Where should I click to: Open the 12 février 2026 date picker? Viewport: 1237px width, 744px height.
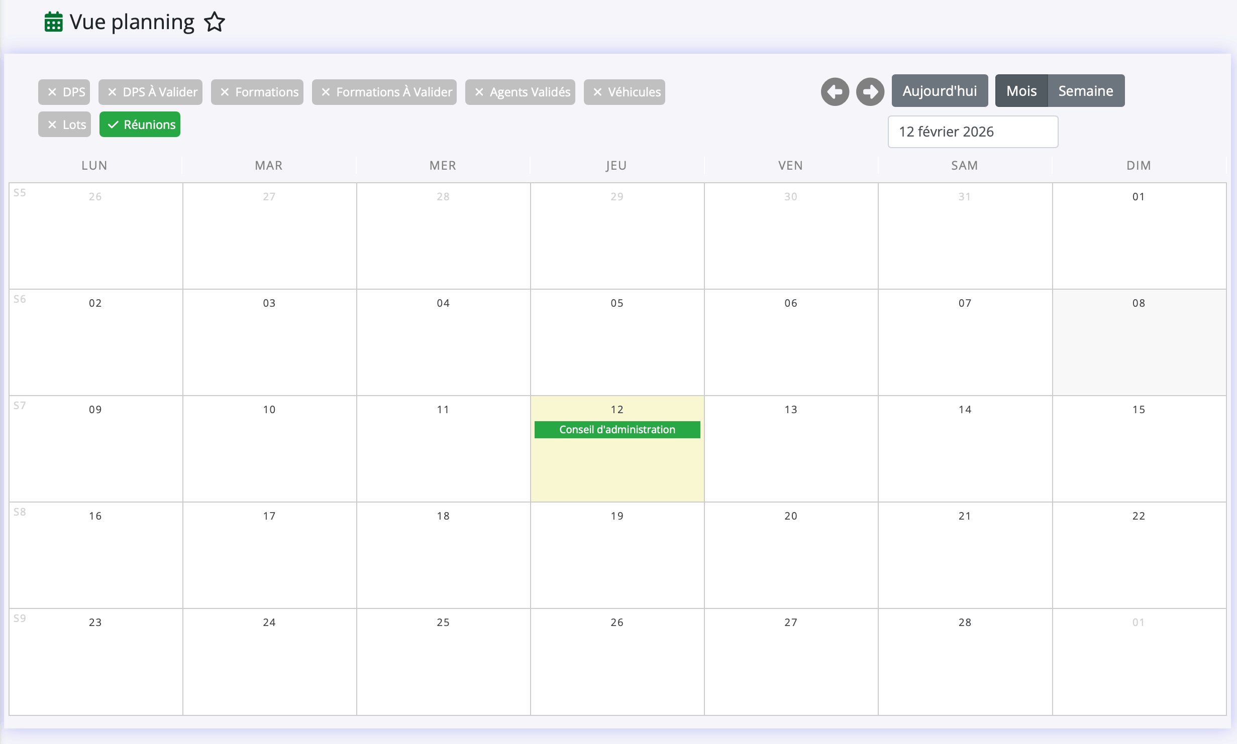click(x=973, y=132)
